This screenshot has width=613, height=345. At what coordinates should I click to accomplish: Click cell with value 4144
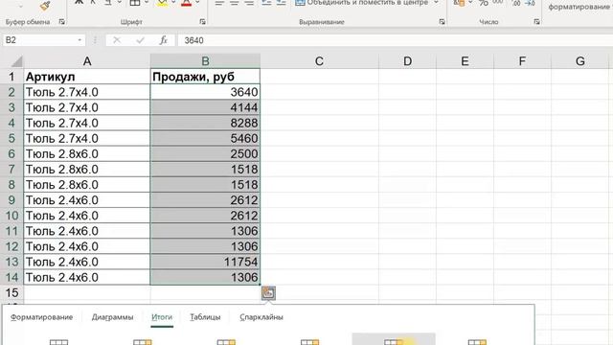click(205, 107)
